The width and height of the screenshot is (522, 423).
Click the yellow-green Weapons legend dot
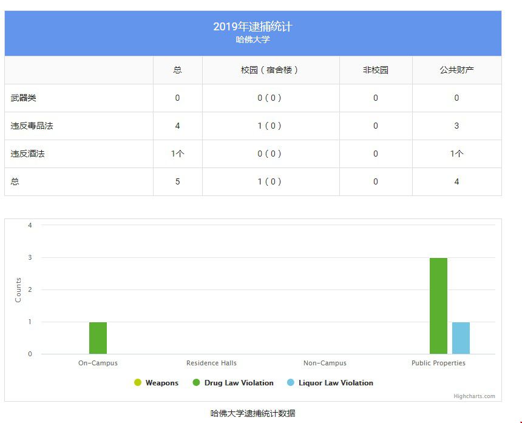(138, 383)
